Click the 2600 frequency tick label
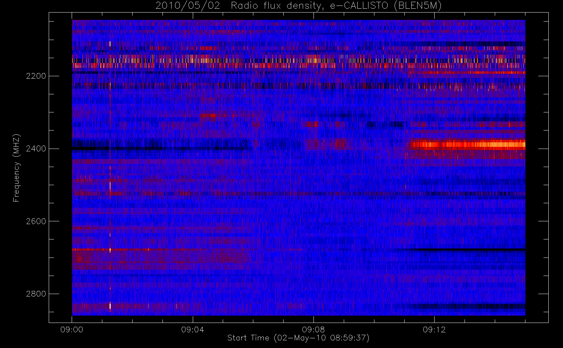The image size is (563, 348). [x=36, y=221]
